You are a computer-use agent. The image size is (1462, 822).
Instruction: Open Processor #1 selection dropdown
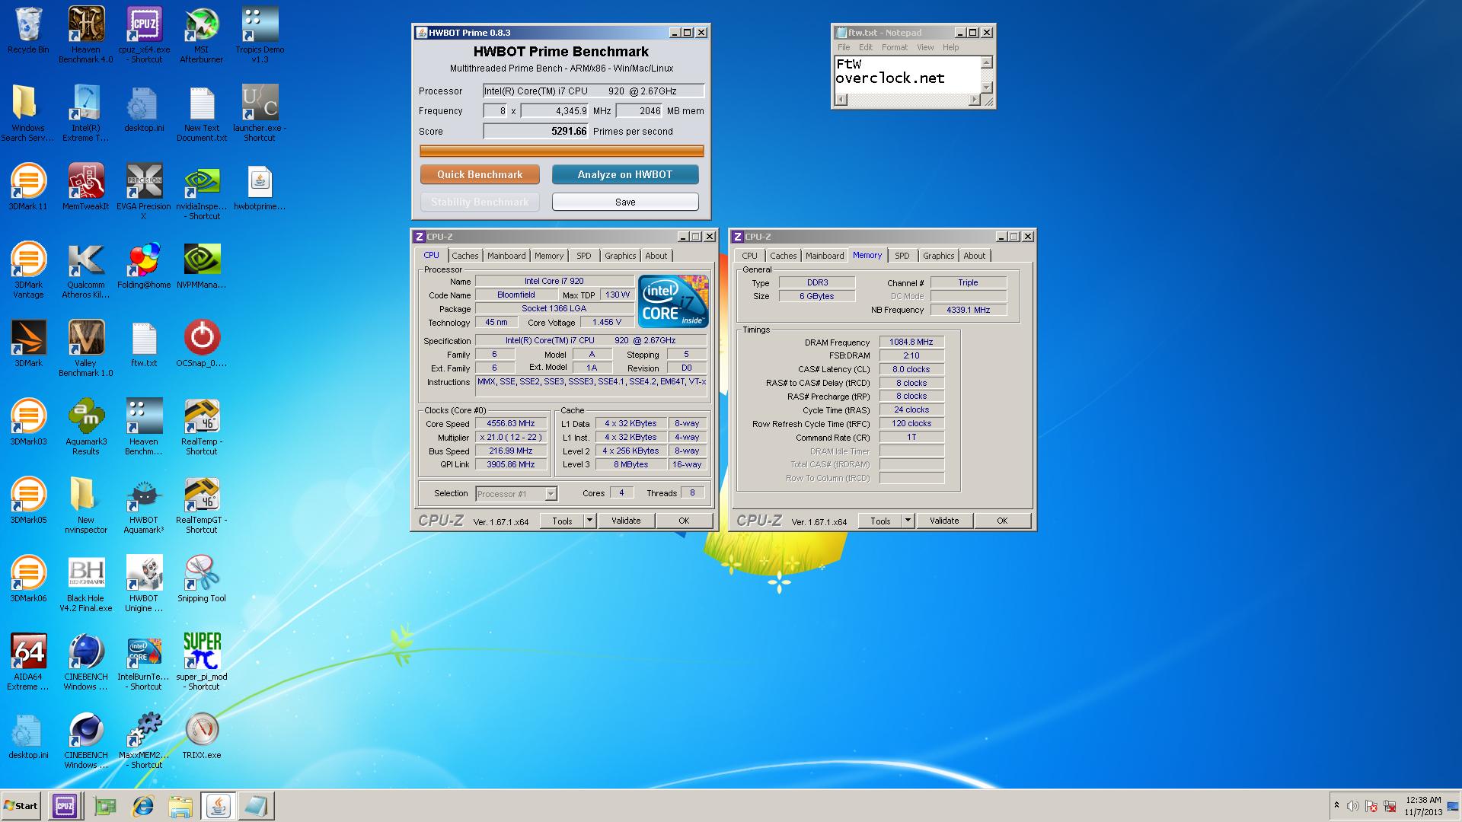pyautogui.click(x=516, y=494)
